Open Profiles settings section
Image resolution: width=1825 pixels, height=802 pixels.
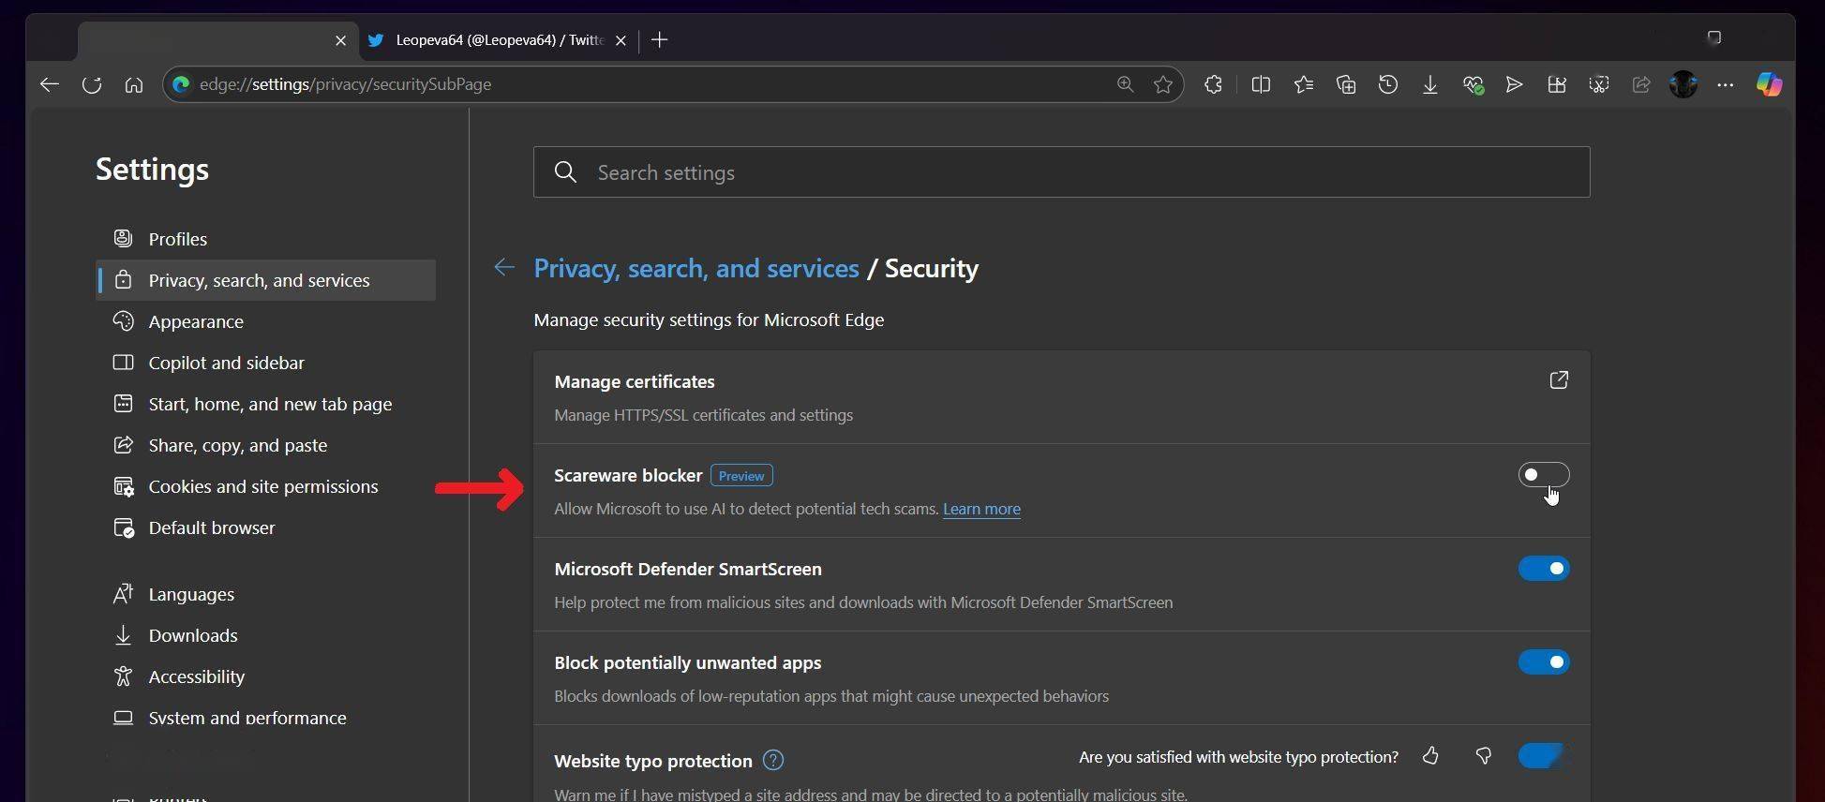tap(266, 239)
